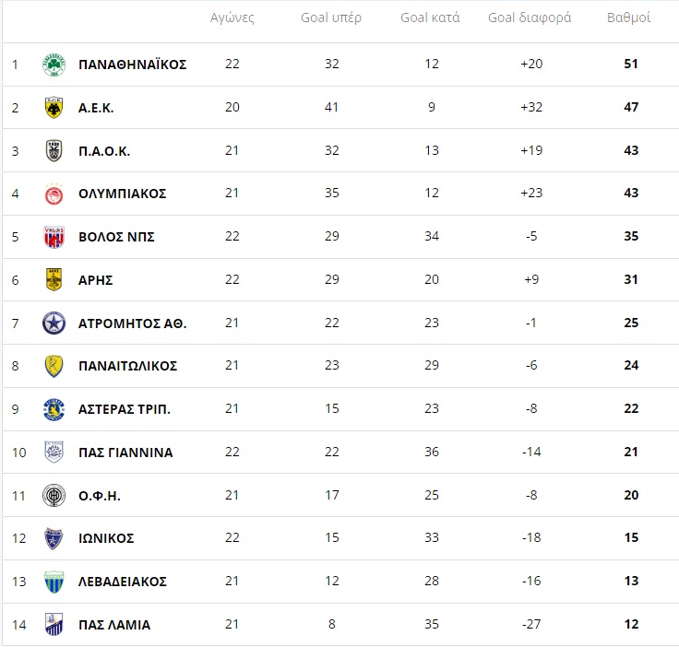Click the Goal υπέρ column header
The height and width of the screenshot is (647, 679).
331,18
